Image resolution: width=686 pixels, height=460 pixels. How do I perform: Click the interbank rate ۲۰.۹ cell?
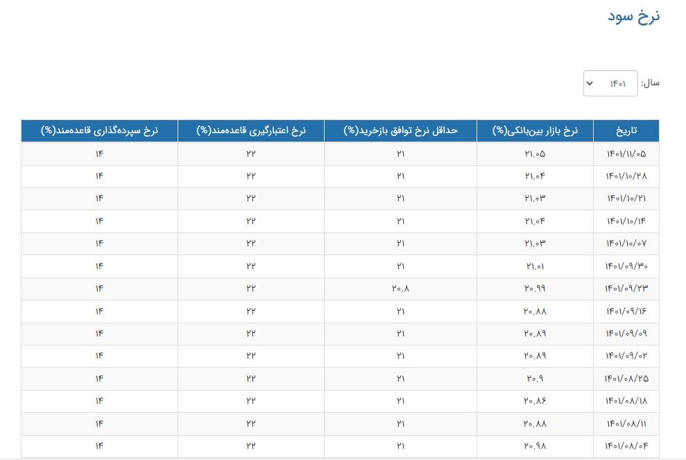point(535,379)
